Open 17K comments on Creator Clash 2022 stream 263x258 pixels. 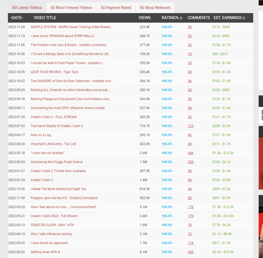tap(191, 216)
